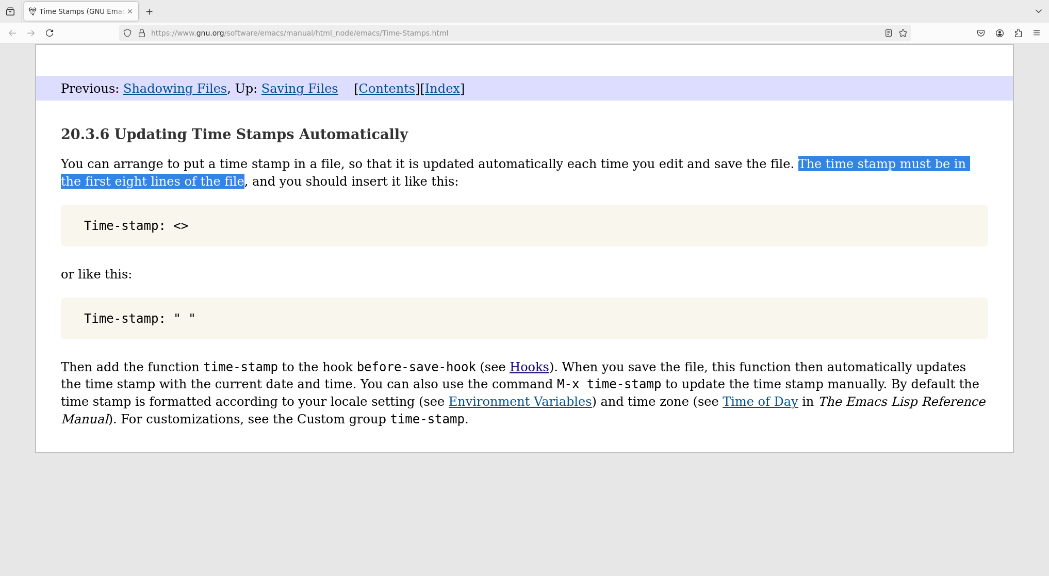Bookmark this page with star icon
Viewport: 1049px width, 576px height.
pyautogui.click(x=903, y=33)
